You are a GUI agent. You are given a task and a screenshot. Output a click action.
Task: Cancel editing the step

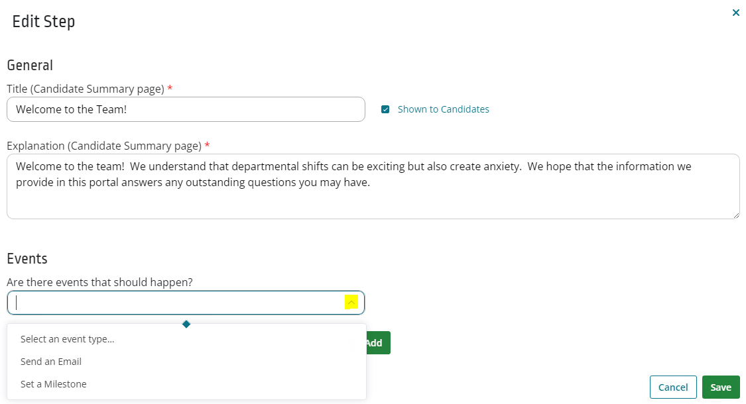coord(673,387)
